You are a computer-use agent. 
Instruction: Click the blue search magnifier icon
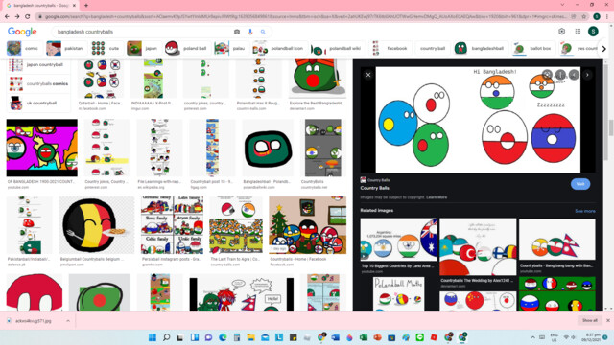point(263,32)
